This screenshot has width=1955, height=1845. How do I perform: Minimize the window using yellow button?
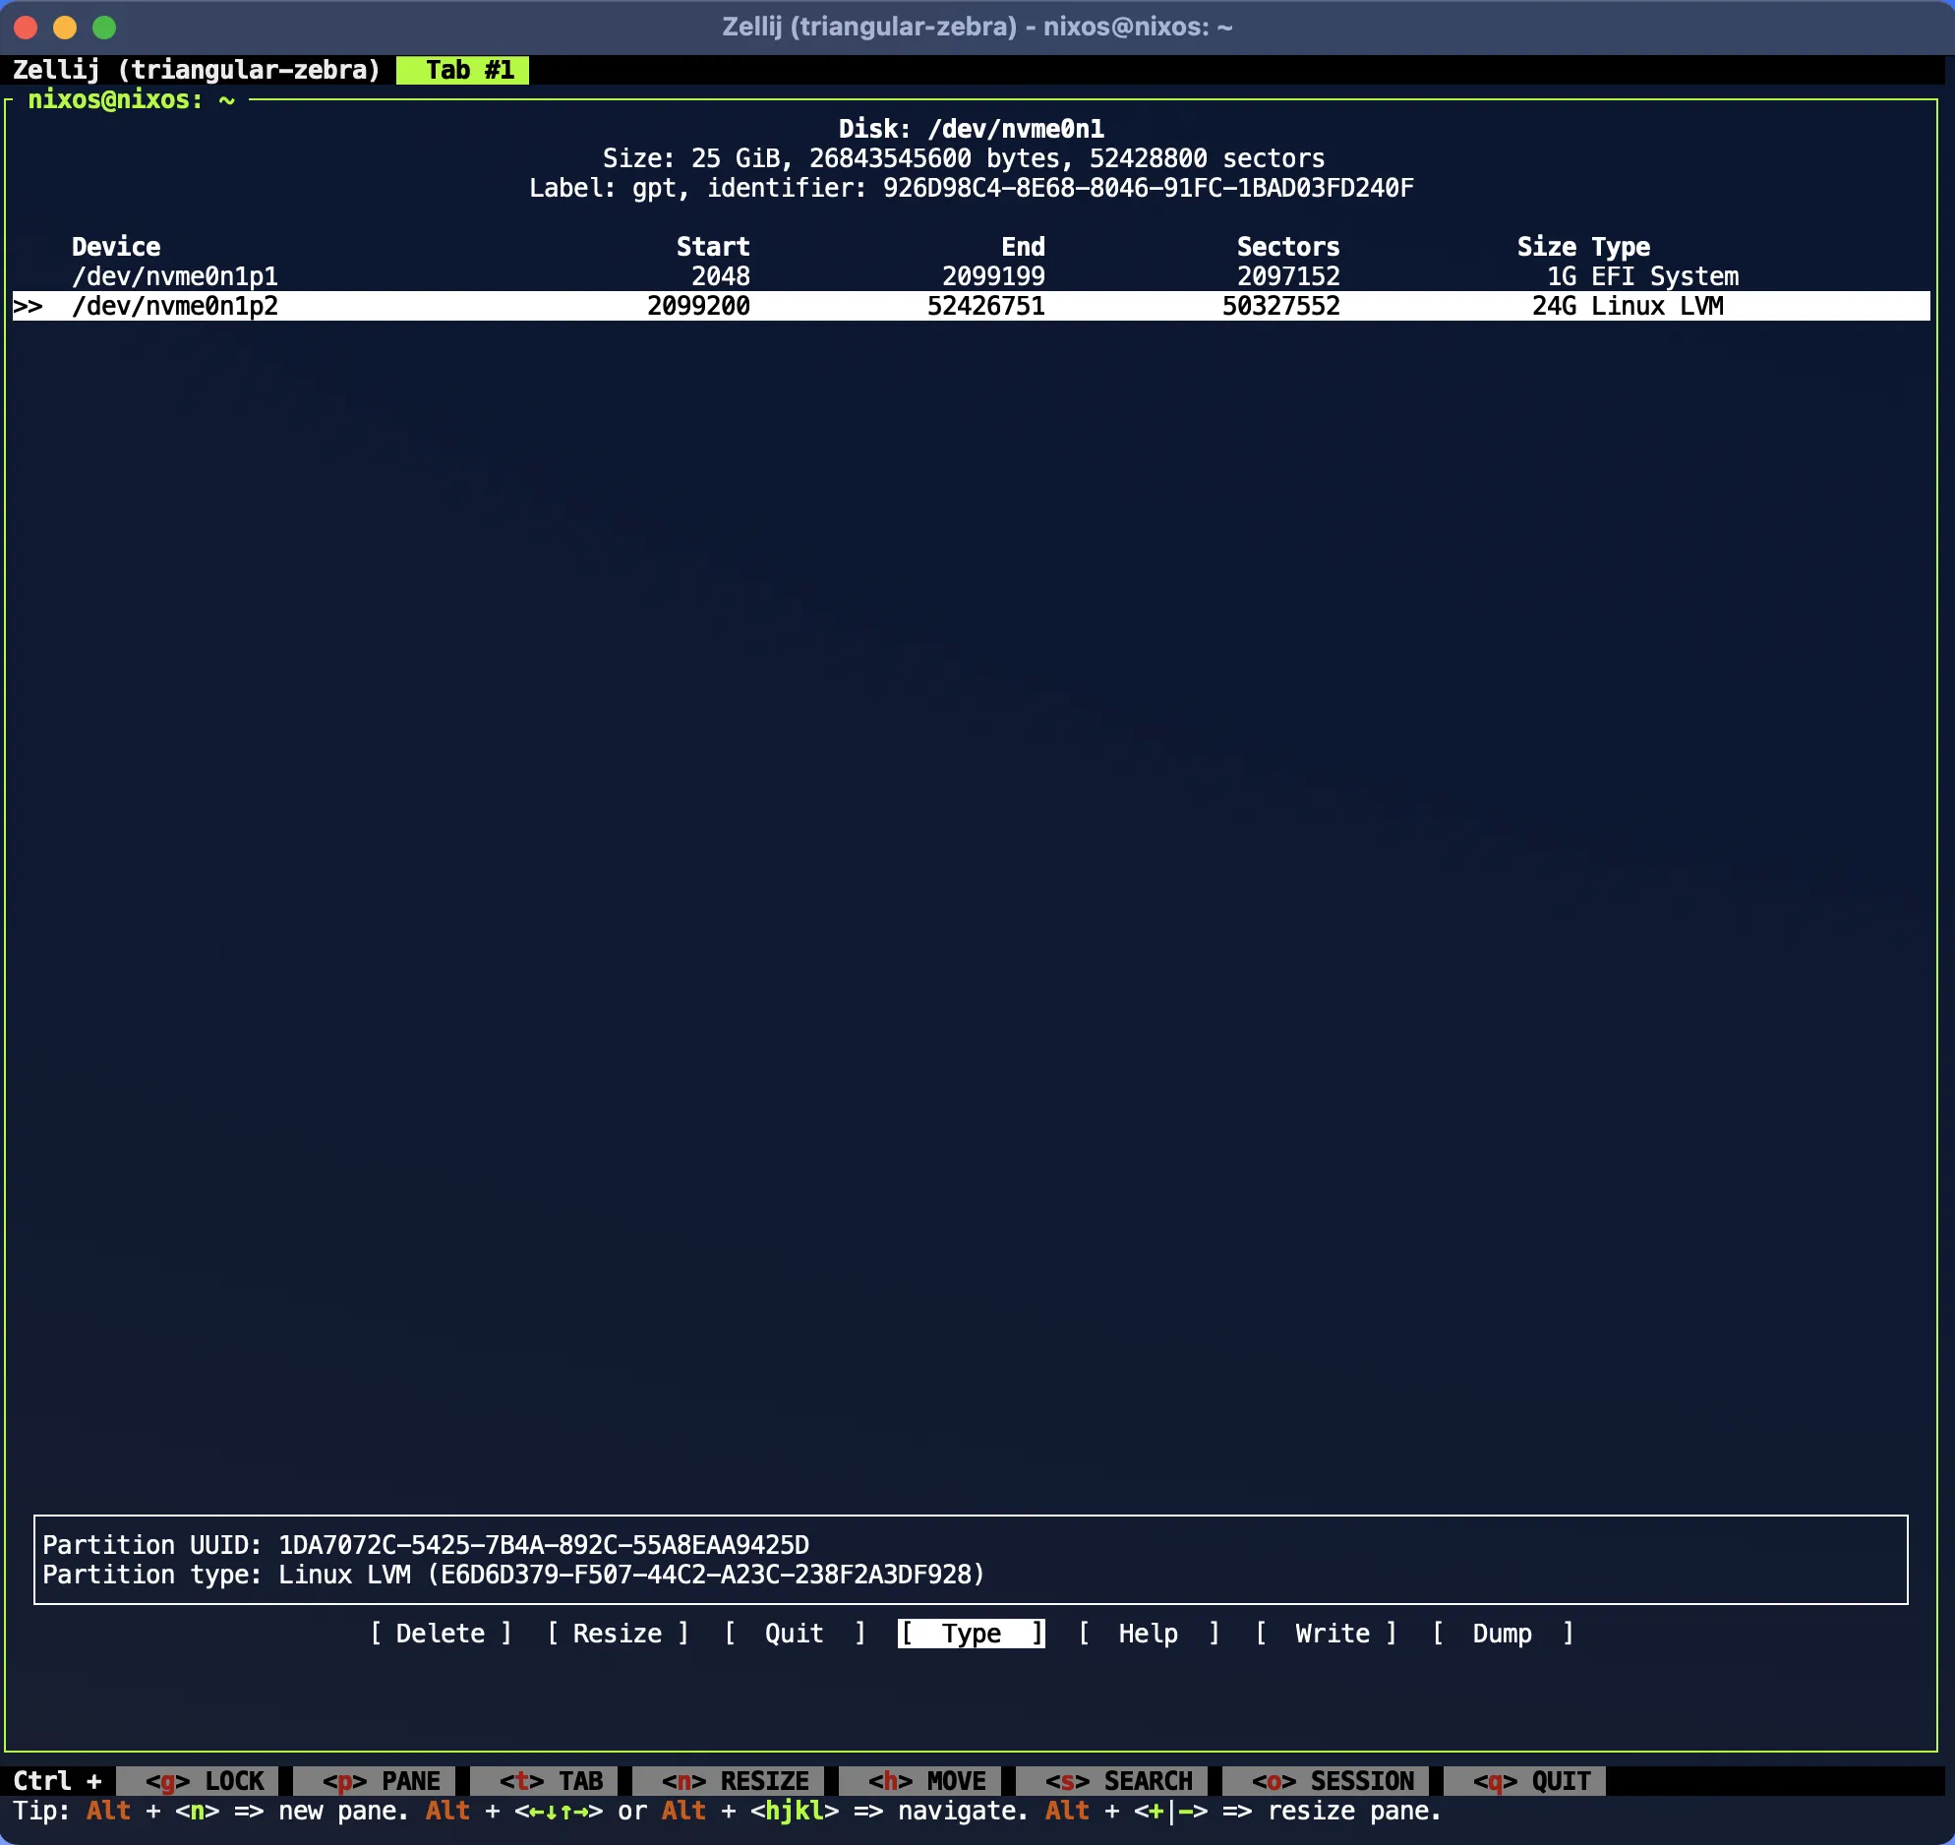pyautogui.click(x=65, y=28)
